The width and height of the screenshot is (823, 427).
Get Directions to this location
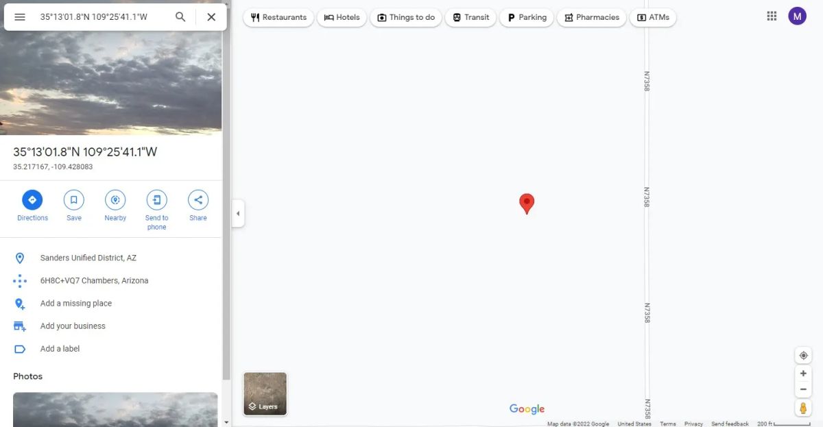pyautogui.click(x=32, y=206)
